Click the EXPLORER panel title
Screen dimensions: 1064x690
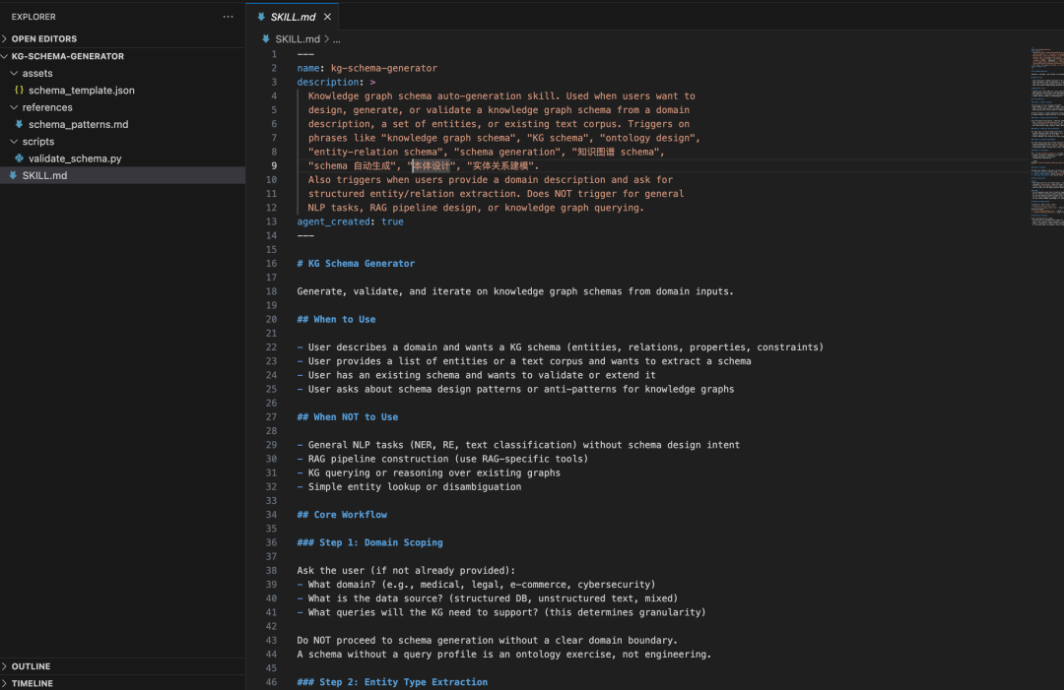point(33,17)
